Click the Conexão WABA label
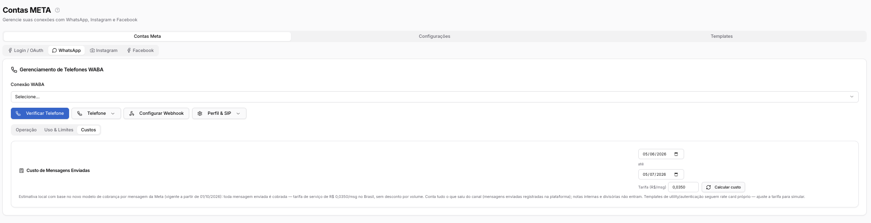Viewport: 871px width, 223px height. 27,85
